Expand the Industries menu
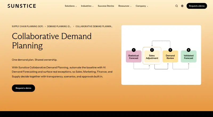Screen dimensions: 213x117 point(87,6)
